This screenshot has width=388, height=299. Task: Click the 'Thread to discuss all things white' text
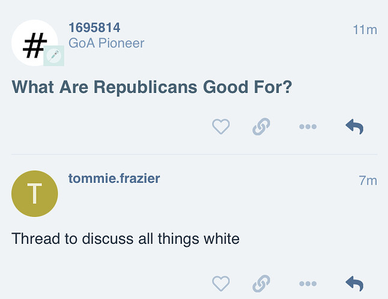[x=126, y=239]
